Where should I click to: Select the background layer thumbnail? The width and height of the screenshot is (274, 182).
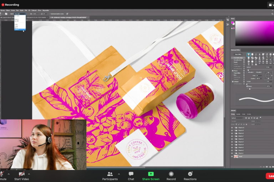[x=236, y=156]
